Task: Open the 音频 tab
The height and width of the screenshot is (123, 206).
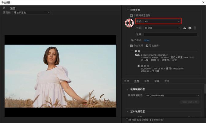Action: [x=147, y=81]
